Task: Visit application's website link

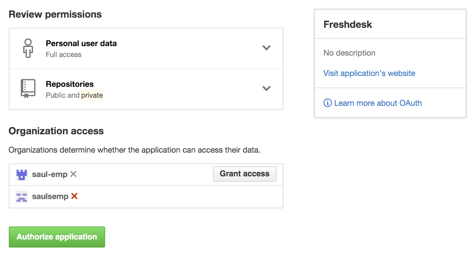Action: click(x=369, y=73)
